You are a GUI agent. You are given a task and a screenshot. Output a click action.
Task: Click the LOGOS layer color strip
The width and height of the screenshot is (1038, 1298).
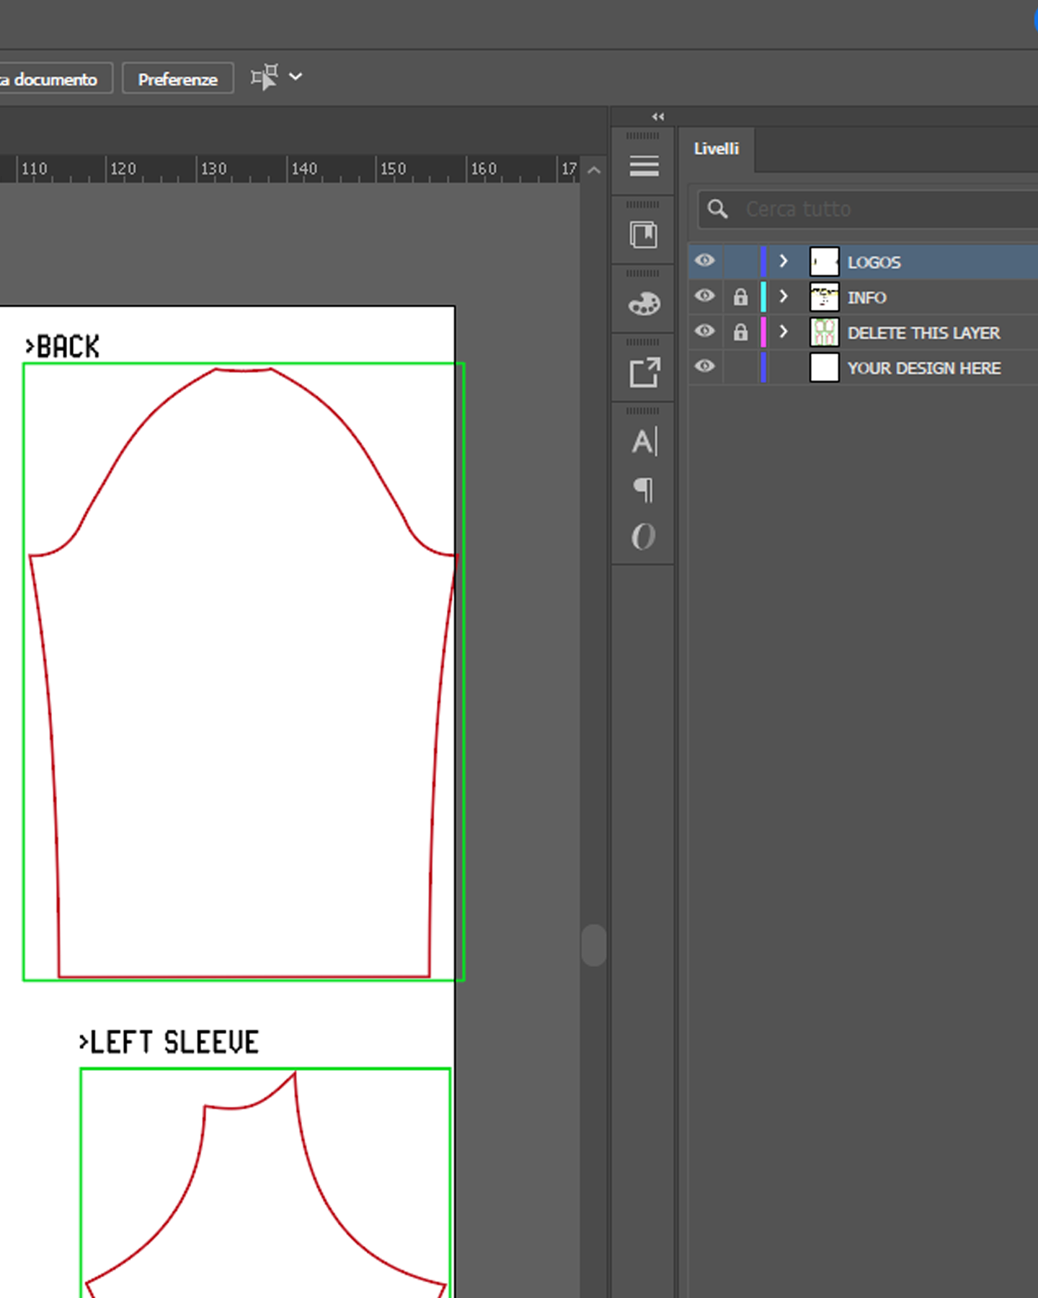(x=763, y=261)
